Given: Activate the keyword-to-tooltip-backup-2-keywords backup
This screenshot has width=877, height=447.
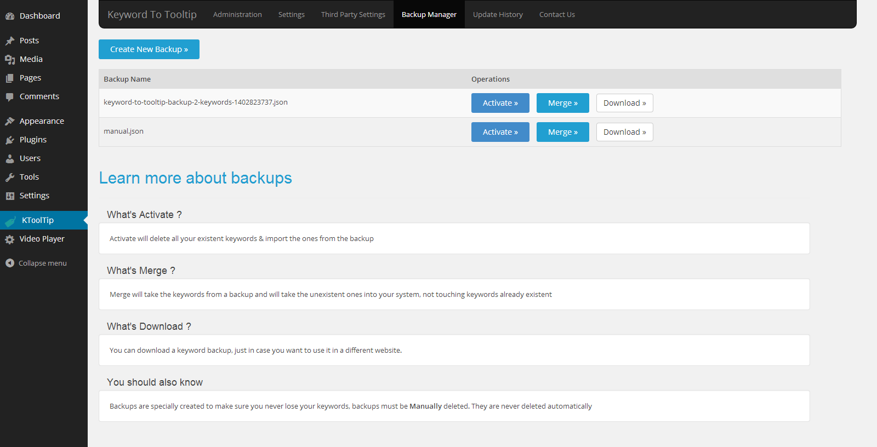Looking at the screenshot, I should coord(500,103).
